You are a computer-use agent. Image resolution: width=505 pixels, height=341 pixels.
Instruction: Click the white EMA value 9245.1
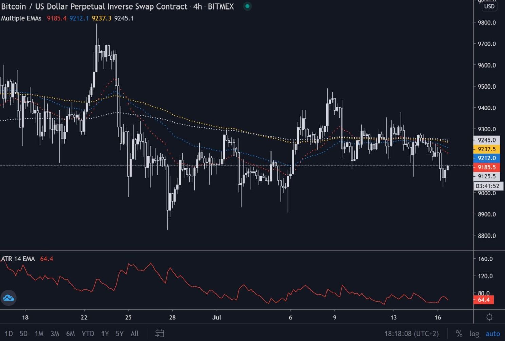click(124, 18)
